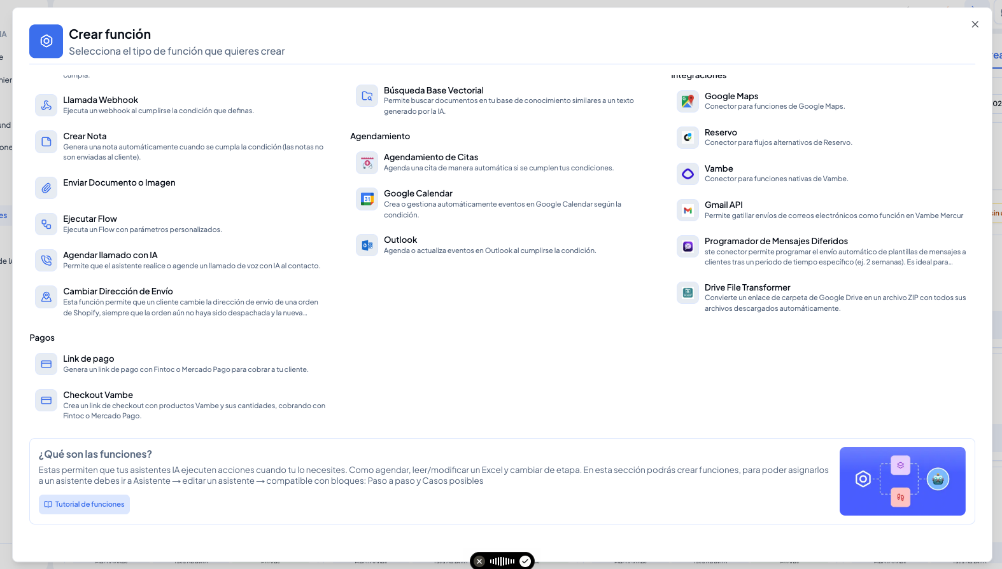This screenshot has width=1002, height=569.
Task: Cancel the recording with the X button
Action: 479,561
